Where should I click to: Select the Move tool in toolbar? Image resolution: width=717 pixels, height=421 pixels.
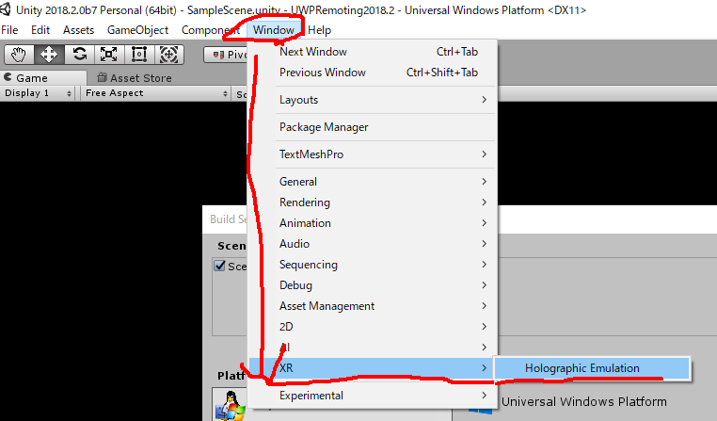pyautogui.click(x=49, y=55)
